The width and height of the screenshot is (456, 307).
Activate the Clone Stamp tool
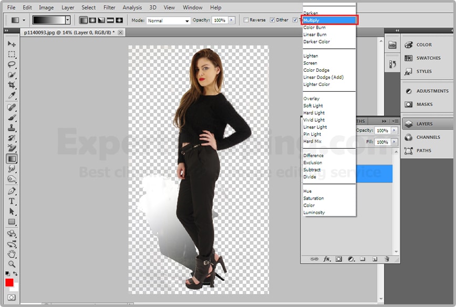(x=12, y=128)
